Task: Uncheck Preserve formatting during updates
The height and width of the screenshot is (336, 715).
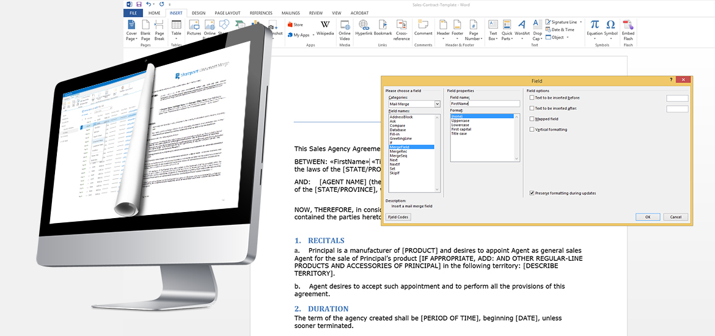Action: (x=532, y=193)
